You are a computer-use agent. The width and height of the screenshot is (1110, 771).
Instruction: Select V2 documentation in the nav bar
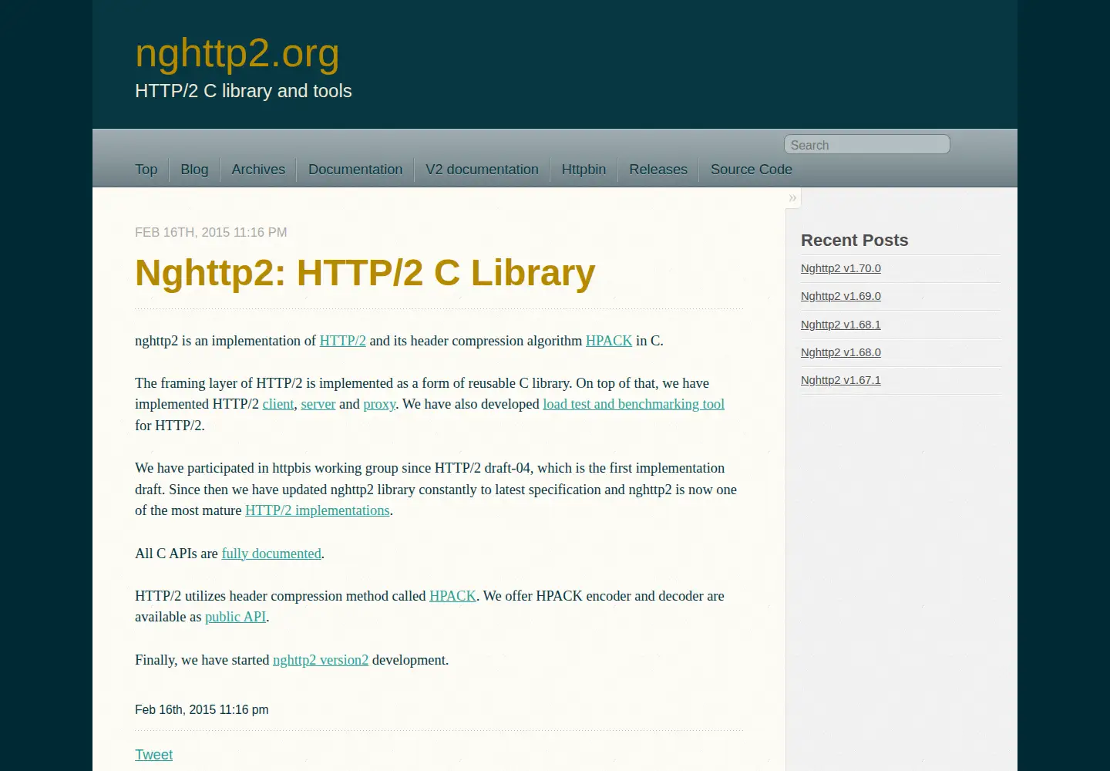(482, 170)
